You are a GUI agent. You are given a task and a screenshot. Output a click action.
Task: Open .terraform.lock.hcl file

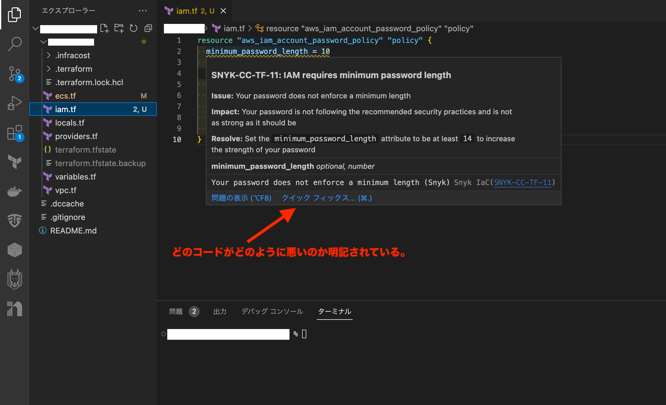(93, 82)
